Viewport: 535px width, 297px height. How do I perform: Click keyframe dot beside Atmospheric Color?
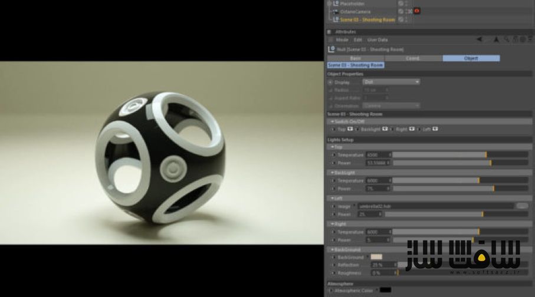[330, 291]
